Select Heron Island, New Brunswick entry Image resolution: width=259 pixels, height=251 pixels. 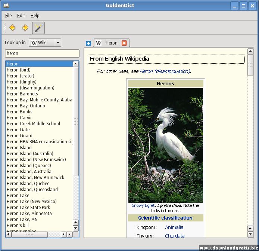tap(39, 177)
